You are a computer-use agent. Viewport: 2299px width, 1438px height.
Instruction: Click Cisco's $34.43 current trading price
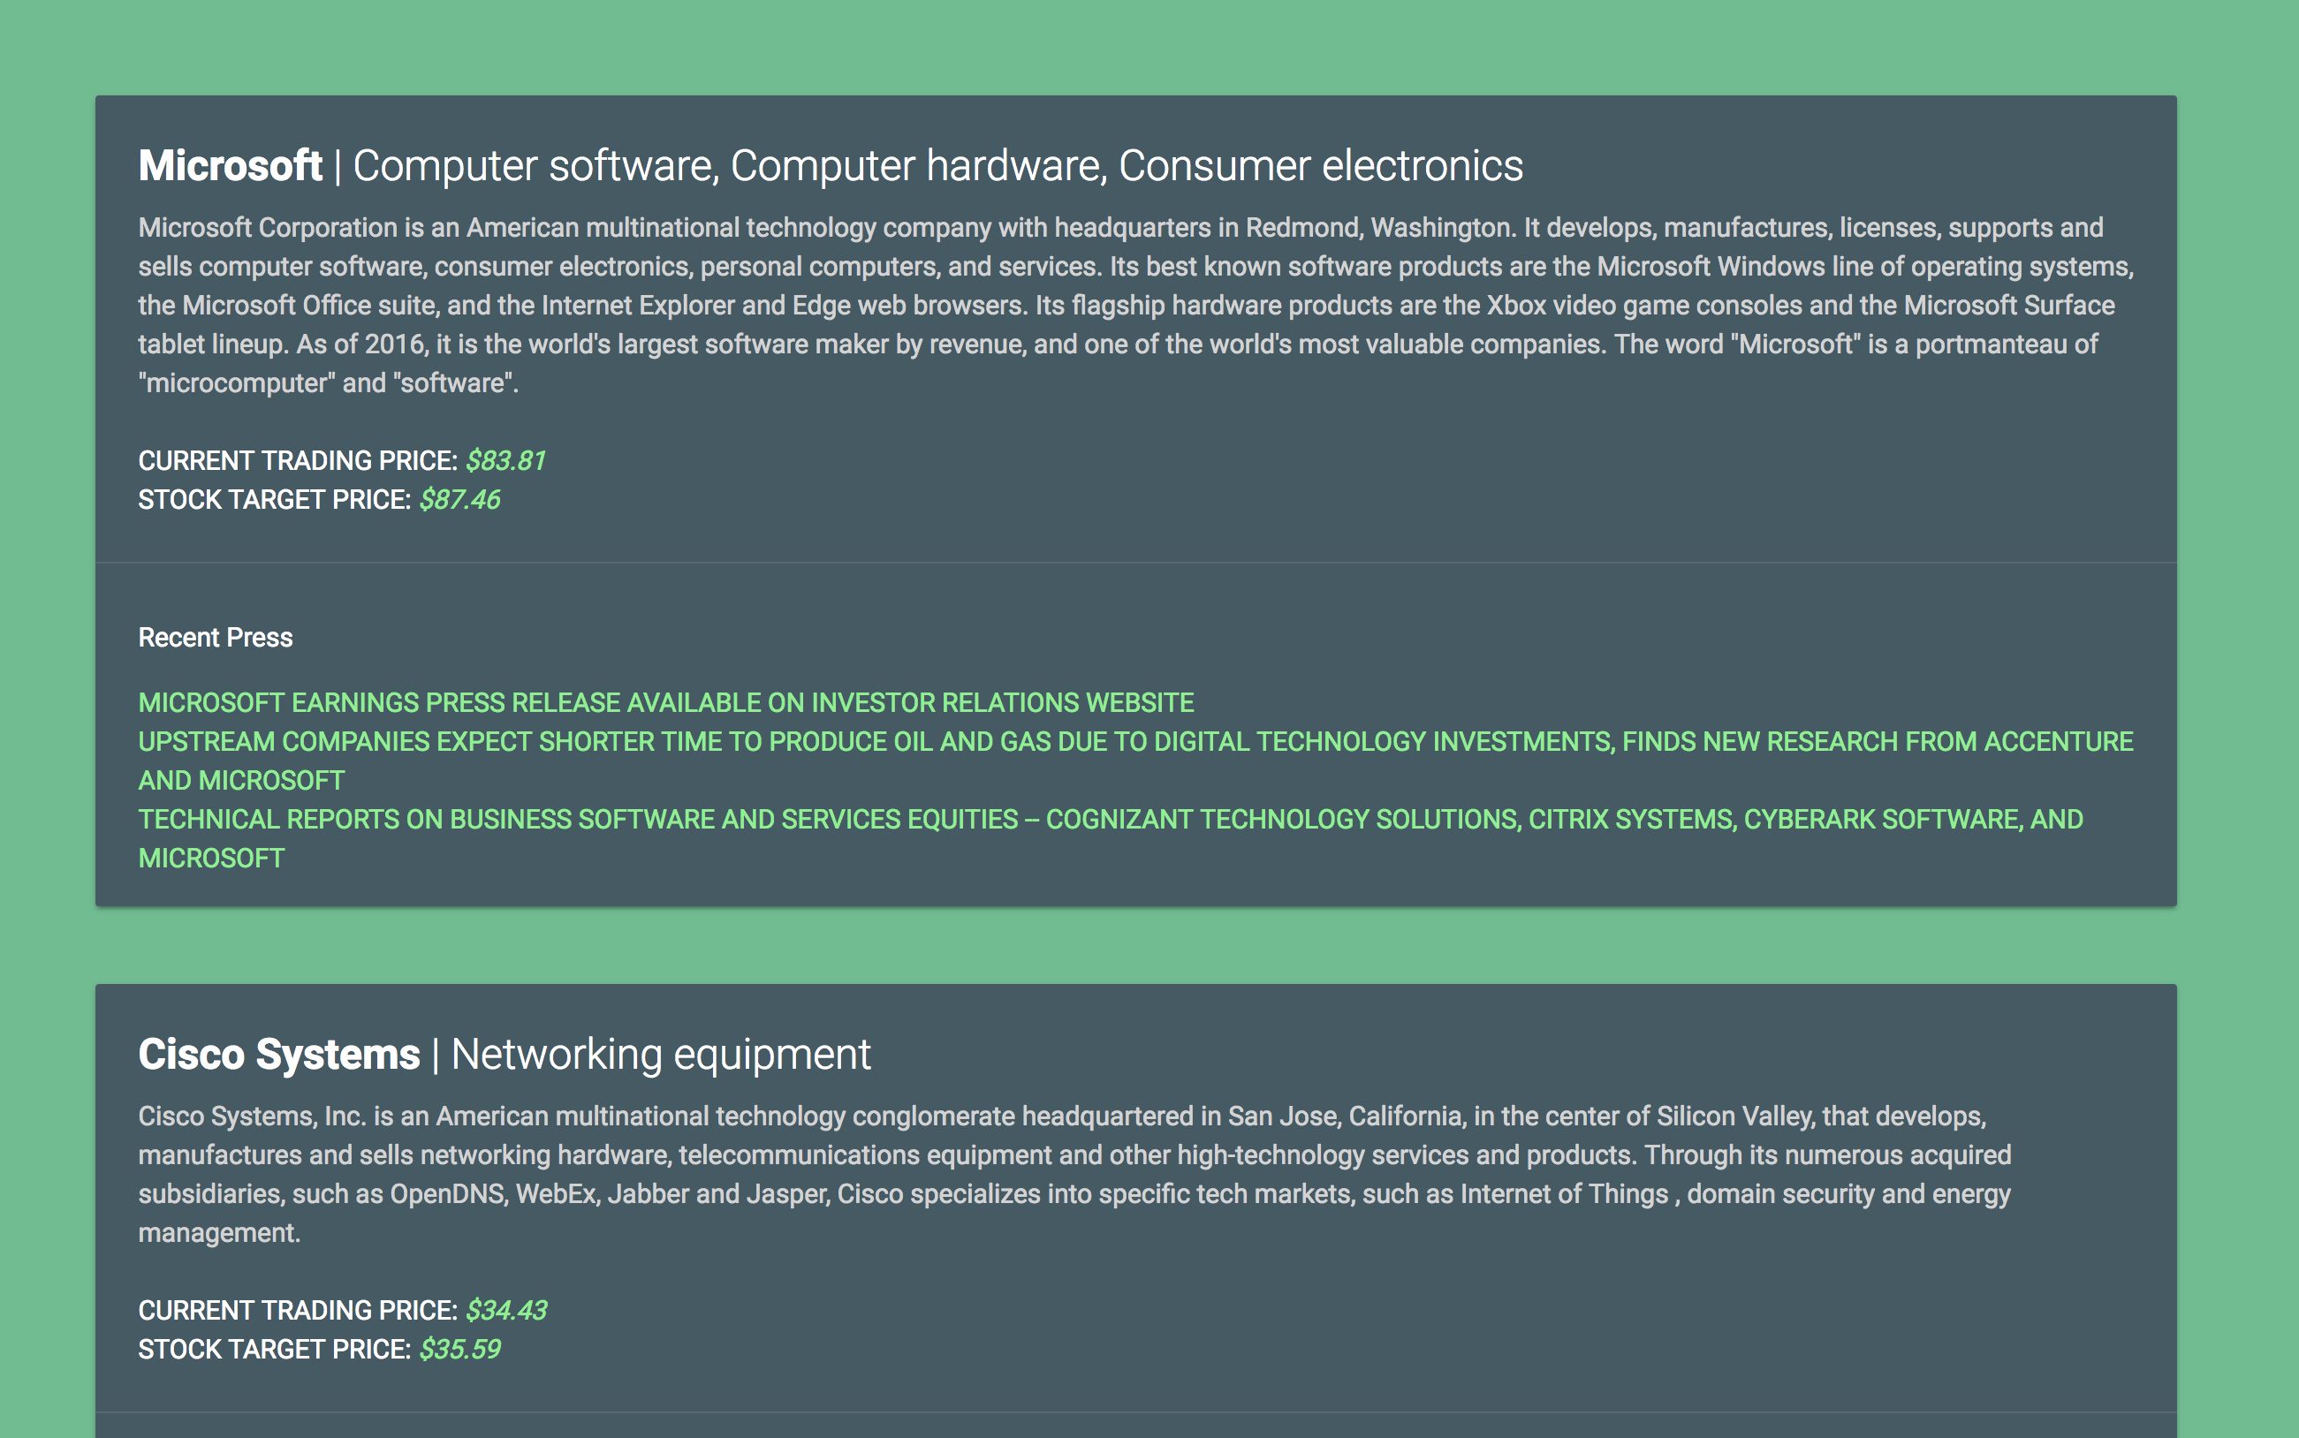coord(506,1311)
